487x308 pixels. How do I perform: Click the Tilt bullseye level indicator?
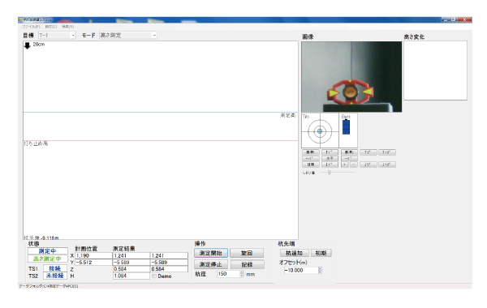click(x=320, y=131)
